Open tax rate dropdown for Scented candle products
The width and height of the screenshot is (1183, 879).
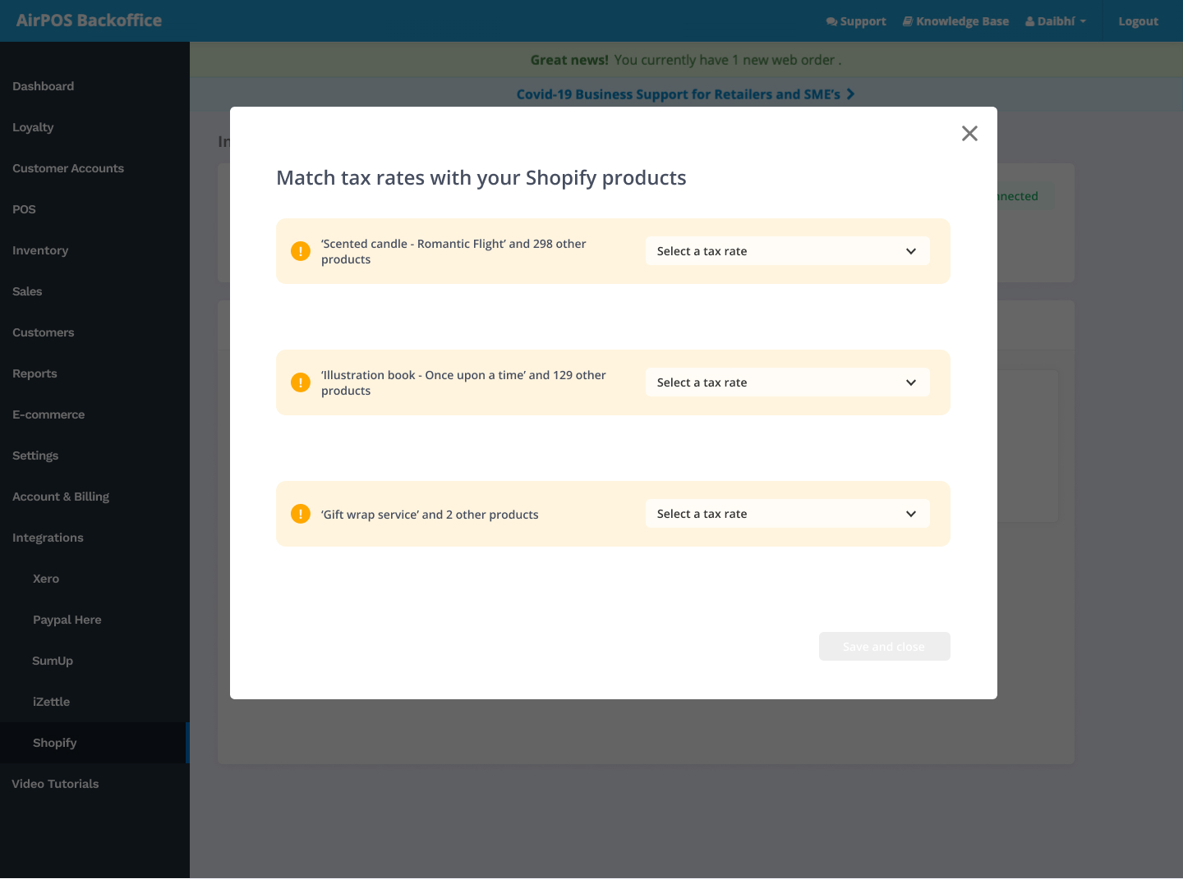click(x=787, y=251)
